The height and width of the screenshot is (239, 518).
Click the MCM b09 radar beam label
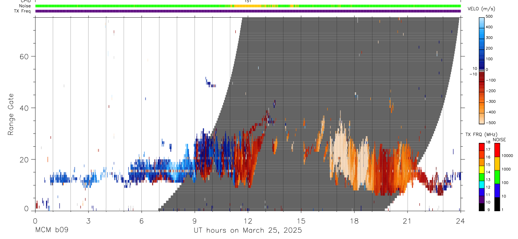(51, 231)
